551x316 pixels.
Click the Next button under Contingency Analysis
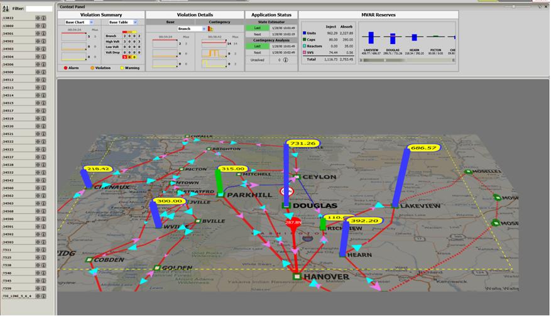(258, 52)
